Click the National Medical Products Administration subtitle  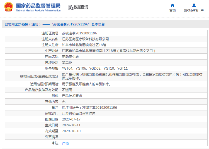pyautogui.click(x=38, y=10)
